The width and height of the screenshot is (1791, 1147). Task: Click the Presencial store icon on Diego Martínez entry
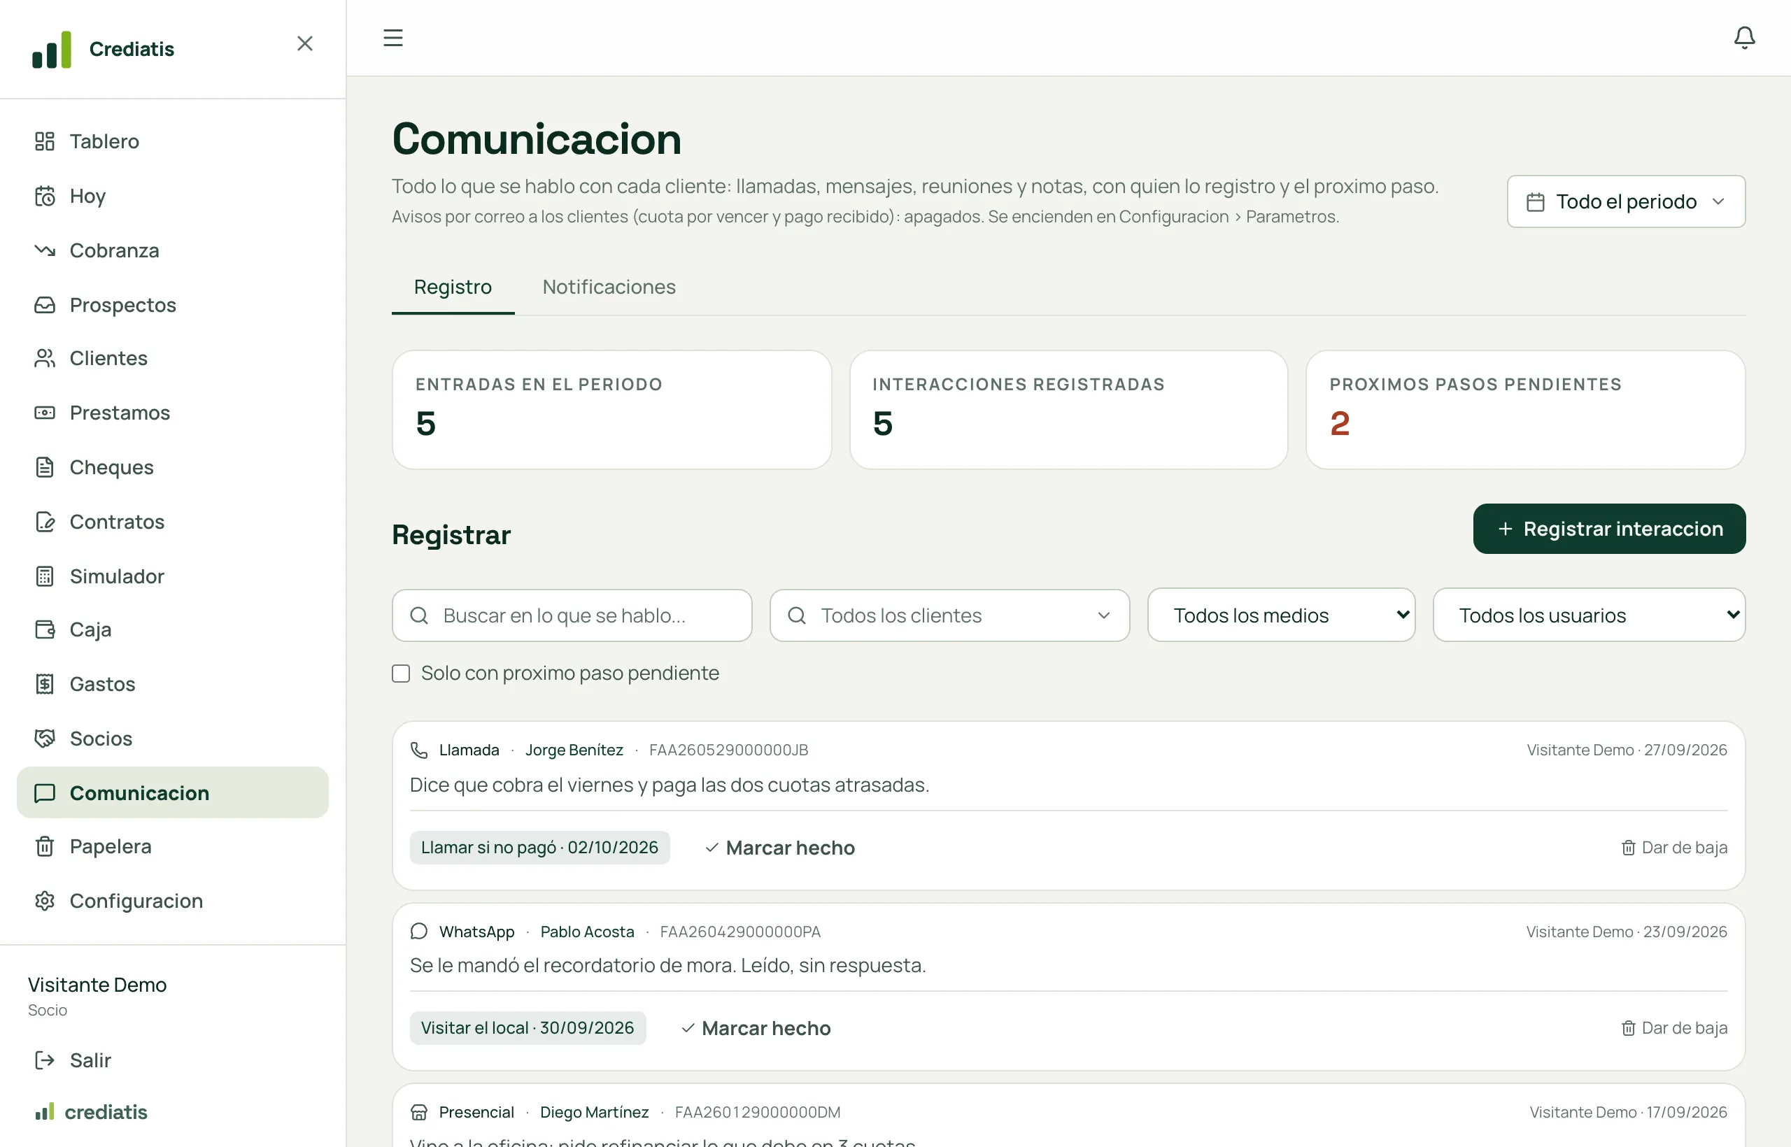pyautogui.click(x=418, y=1111)
